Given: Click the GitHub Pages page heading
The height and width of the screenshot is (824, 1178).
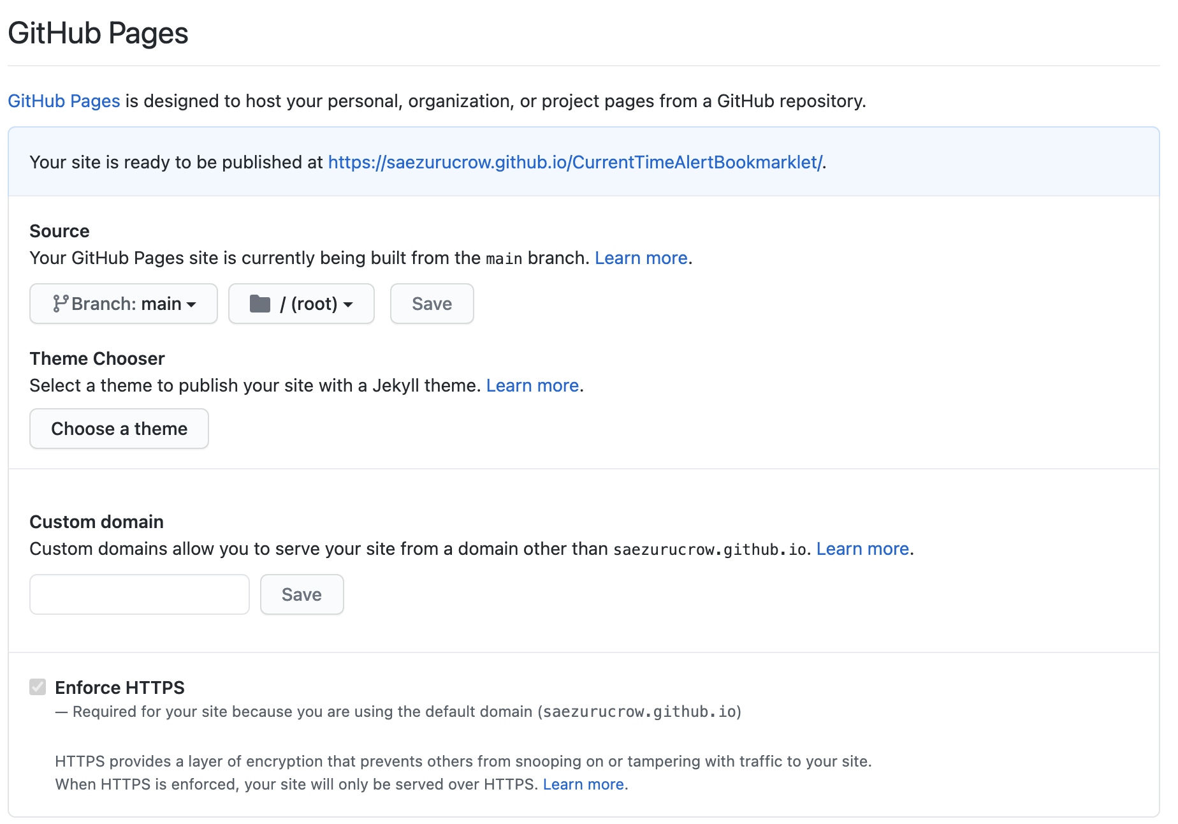Looking at the screenshot, I should (x=98, y=33).
